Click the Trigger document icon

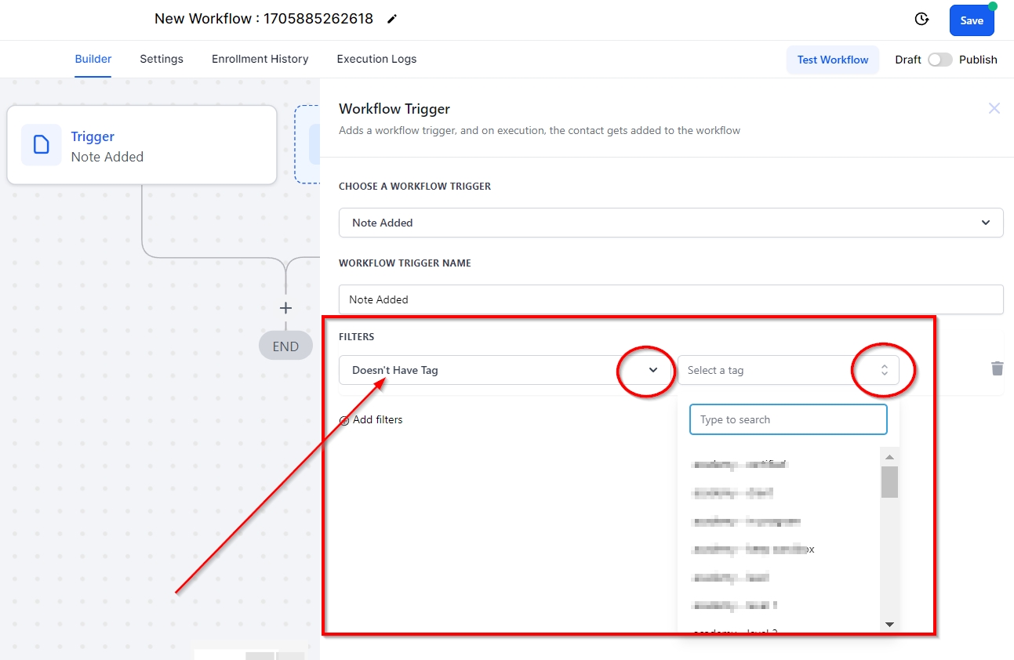coord(41,145)
